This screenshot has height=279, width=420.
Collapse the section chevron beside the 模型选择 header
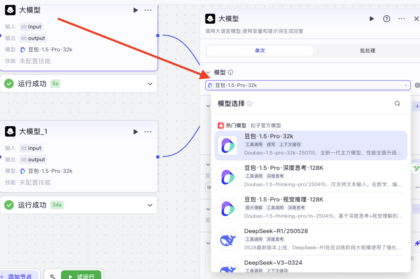(x=208, y=106)
